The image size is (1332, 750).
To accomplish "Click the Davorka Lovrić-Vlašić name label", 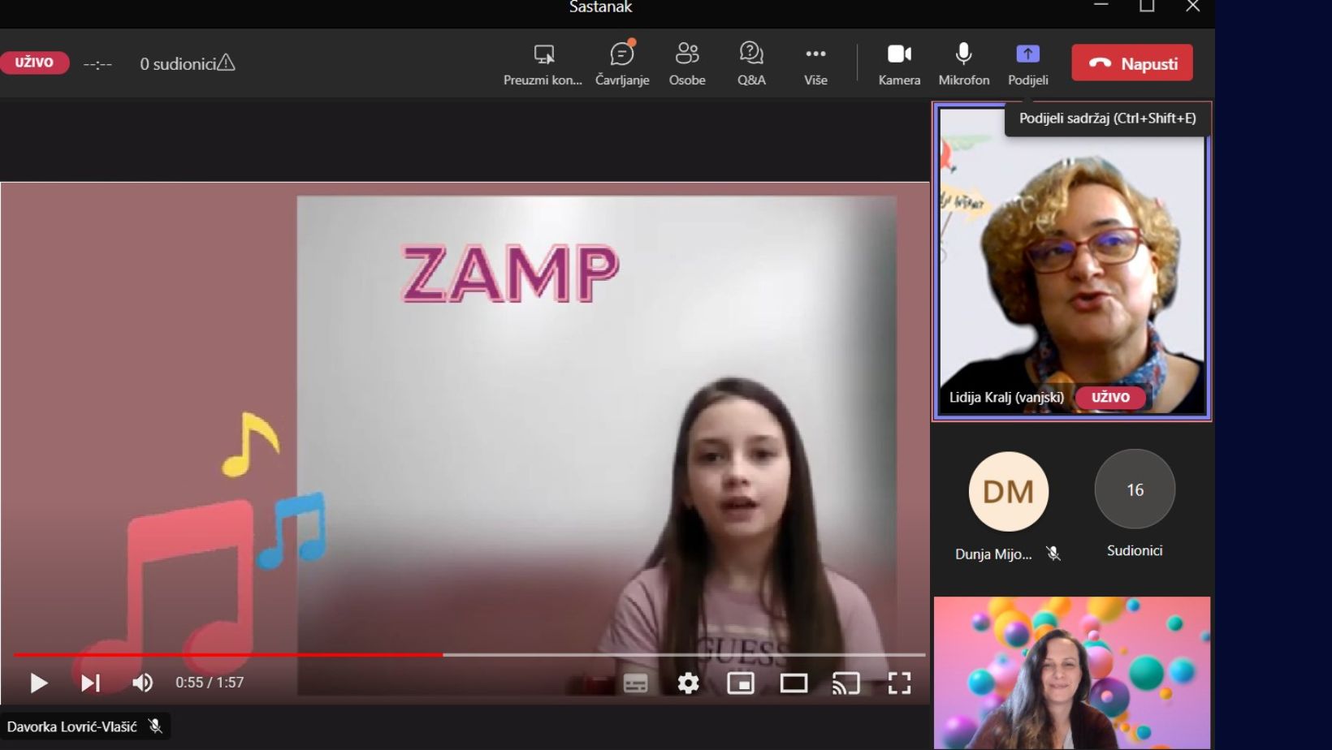I will tap(72, 726).
